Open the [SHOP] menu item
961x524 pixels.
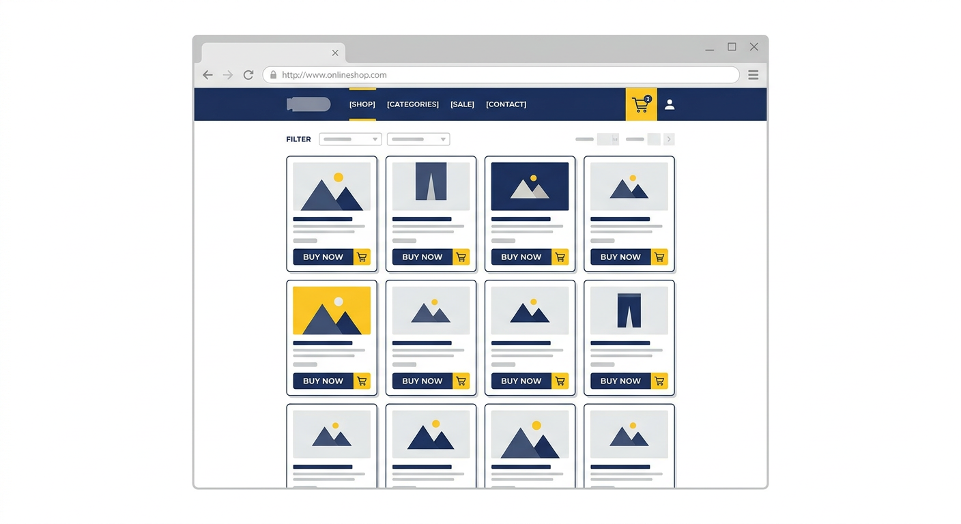click(x=362, y=104)
